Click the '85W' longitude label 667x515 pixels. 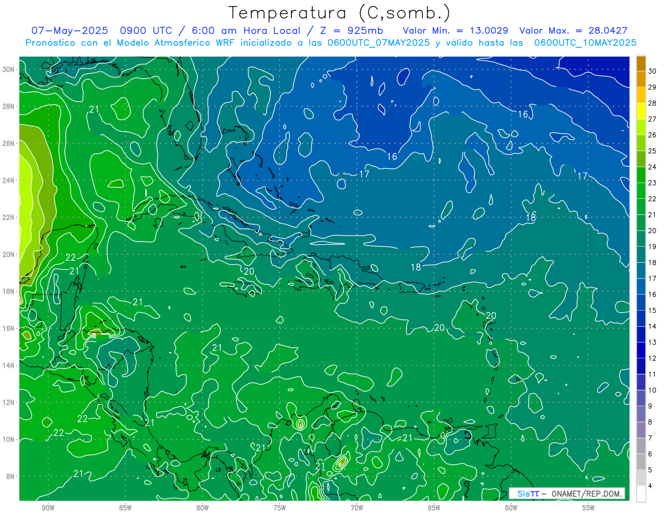(125, 508)
